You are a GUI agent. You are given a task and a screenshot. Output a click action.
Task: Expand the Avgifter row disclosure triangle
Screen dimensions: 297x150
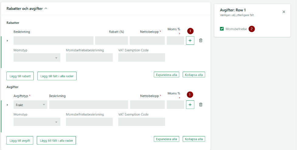click(x=7, y=105)
